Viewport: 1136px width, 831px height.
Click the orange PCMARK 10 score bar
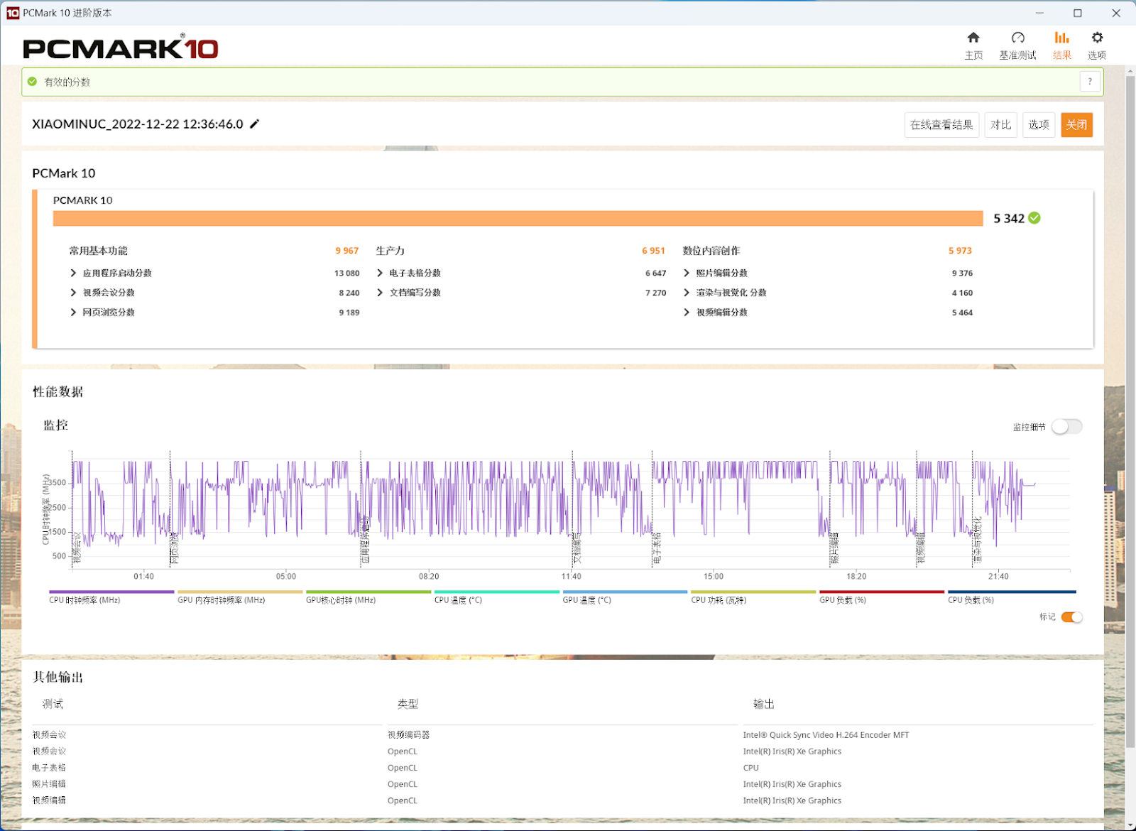tap(518, 218)
